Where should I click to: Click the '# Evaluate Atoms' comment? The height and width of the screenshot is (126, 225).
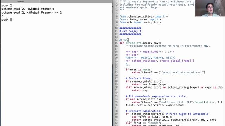point(138,78)
